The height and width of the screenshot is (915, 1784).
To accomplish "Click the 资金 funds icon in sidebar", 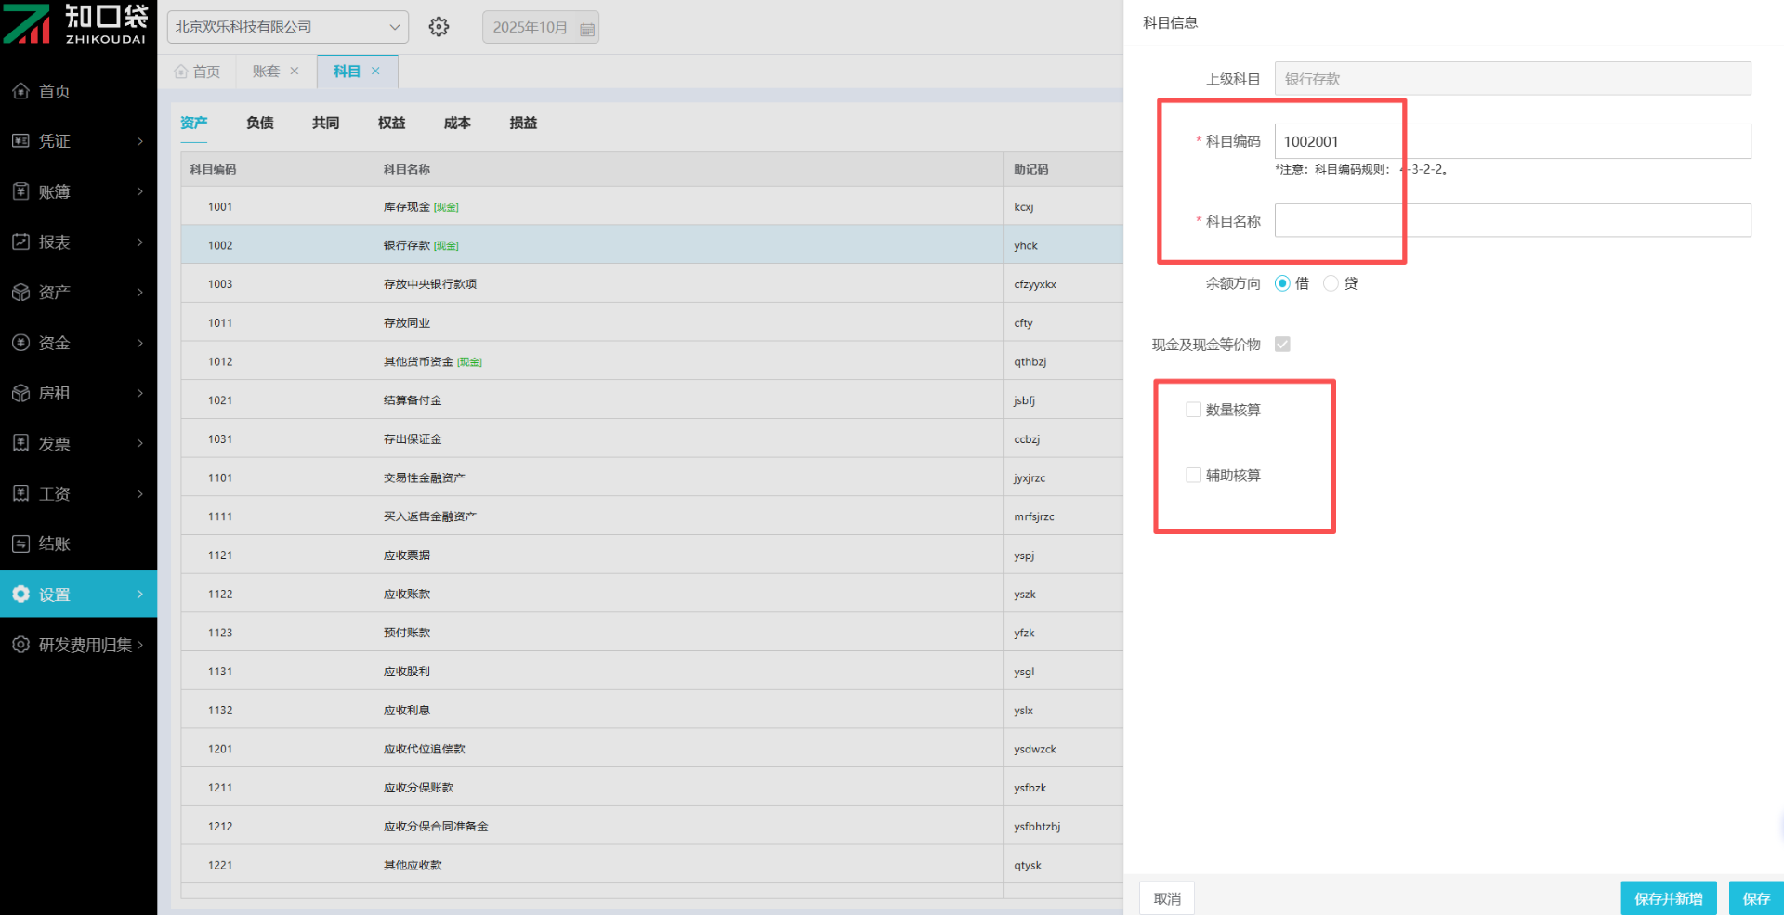I will click(x=20, y=343).
